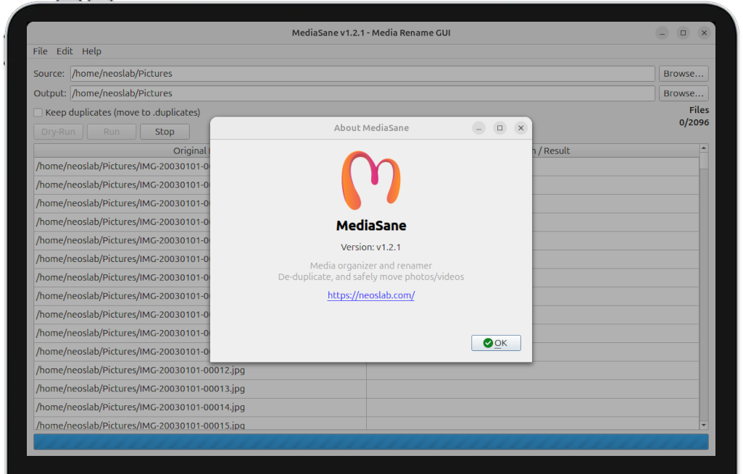Enable the Keep duplicates checkbox
743x474 pixels.
(x=37, y=112)
